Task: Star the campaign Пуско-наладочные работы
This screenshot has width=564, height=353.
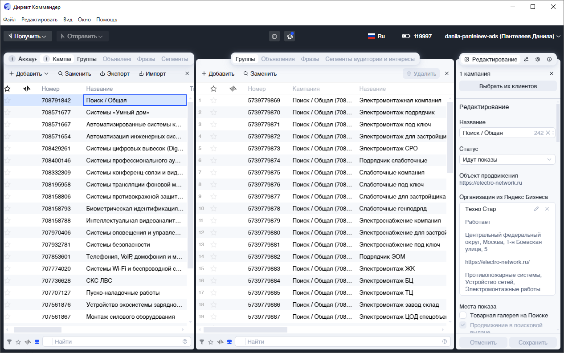Action: [x=7, y=293]
